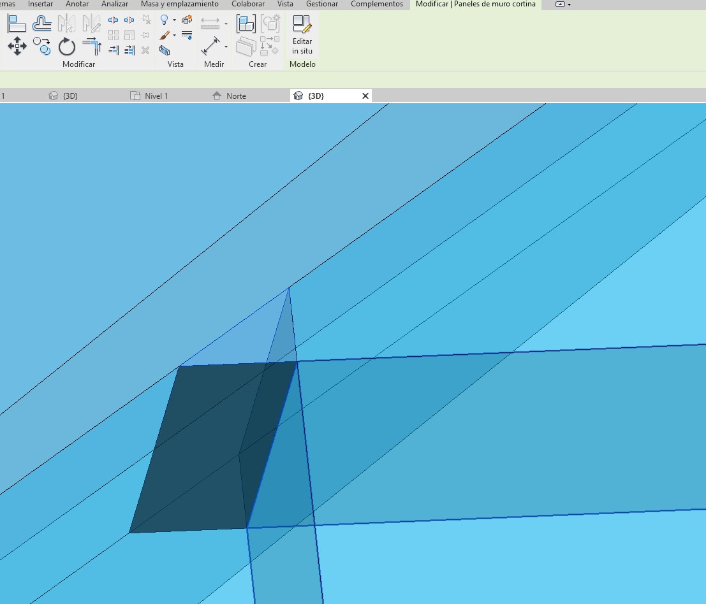Select the Copy tool icon
Image resolution: width=706 pixels, height=604 pixels.
click(x=42, y=46)
